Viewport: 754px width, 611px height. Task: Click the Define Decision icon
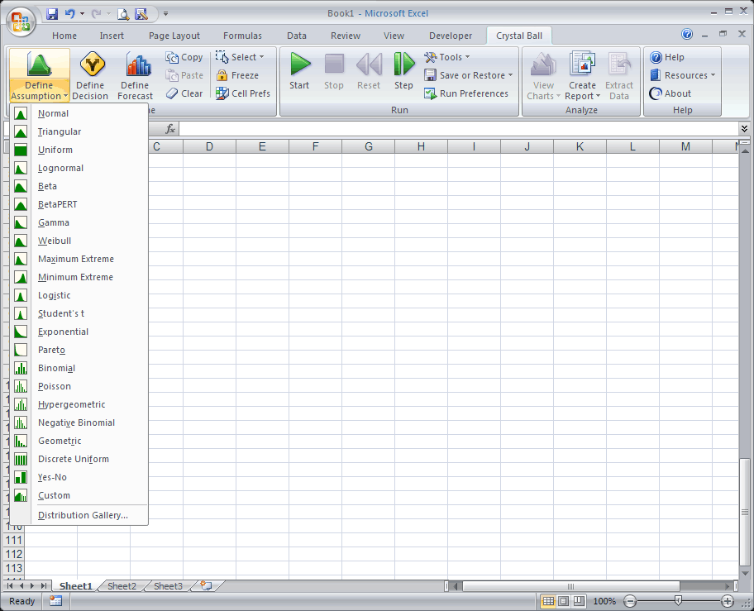coord(93,64)
